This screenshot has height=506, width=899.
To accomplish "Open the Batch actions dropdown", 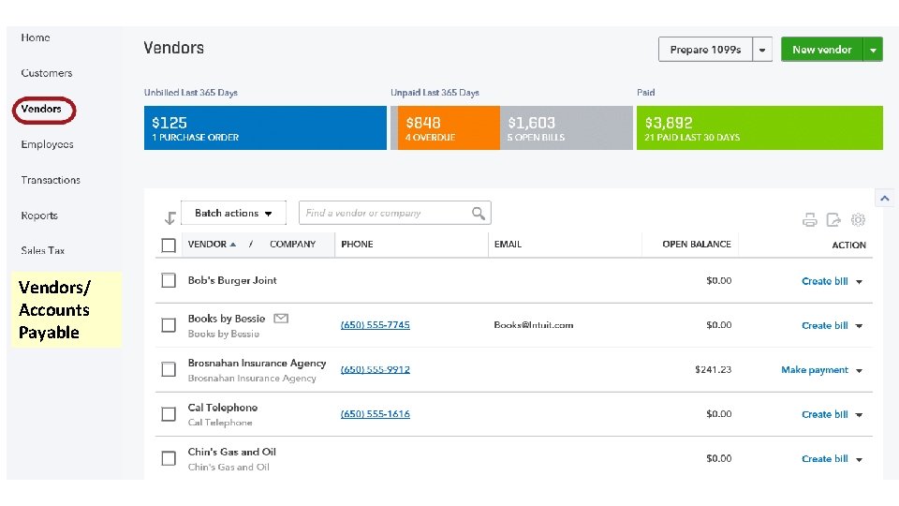I will click(233, 214).
